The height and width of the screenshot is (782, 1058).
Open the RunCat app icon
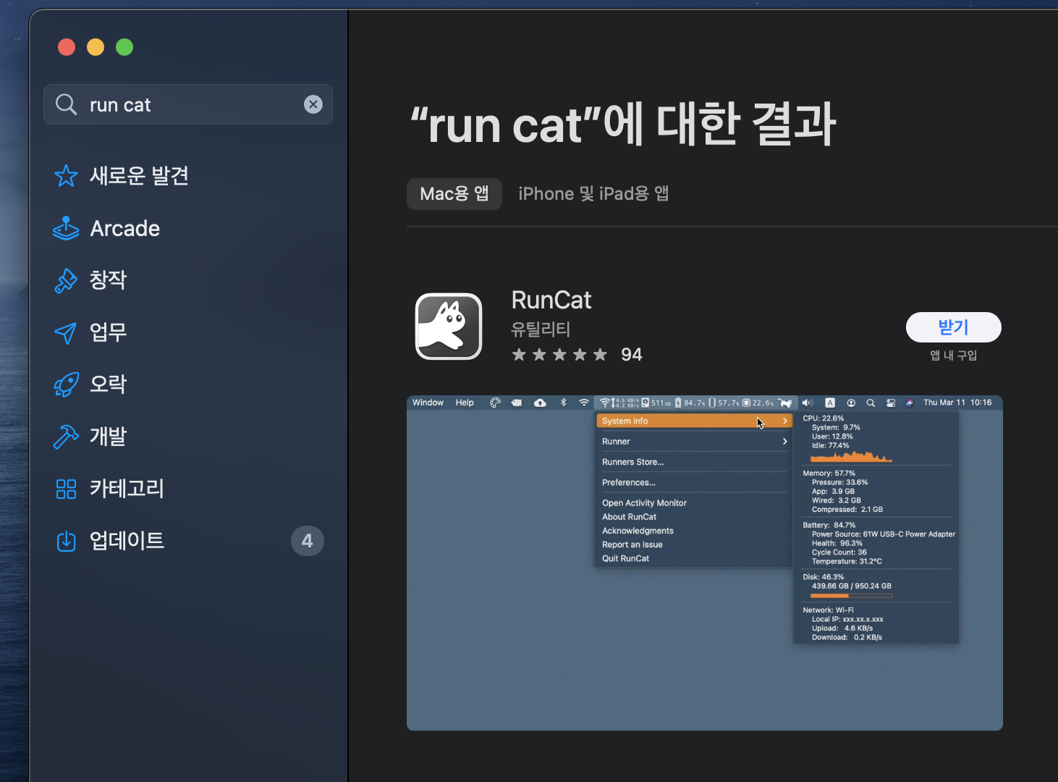click(x=449, y=327)
